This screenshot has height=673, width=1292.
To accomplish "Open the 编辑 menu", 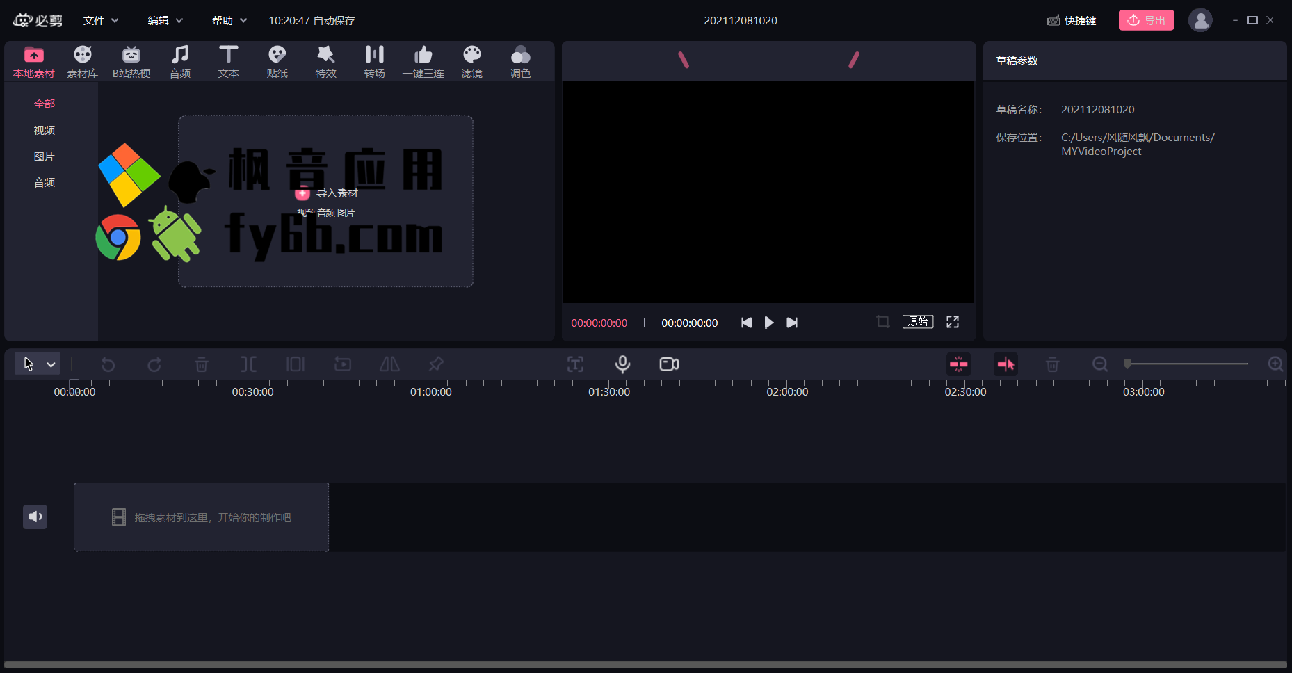I will pos(165,21).
